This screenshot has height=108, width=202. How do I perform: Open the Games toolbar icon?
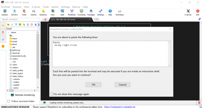(34, 12)
